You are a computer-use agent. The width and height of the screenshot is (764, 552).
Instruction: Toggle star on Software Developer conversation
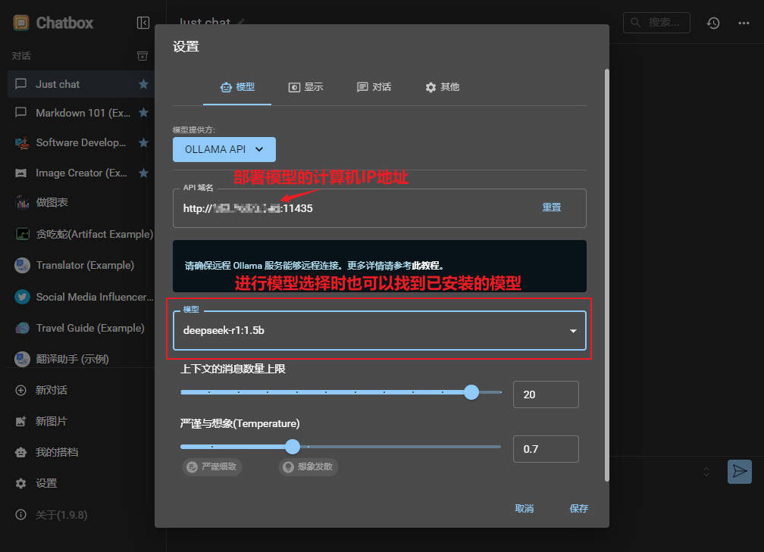pos(143,142)
